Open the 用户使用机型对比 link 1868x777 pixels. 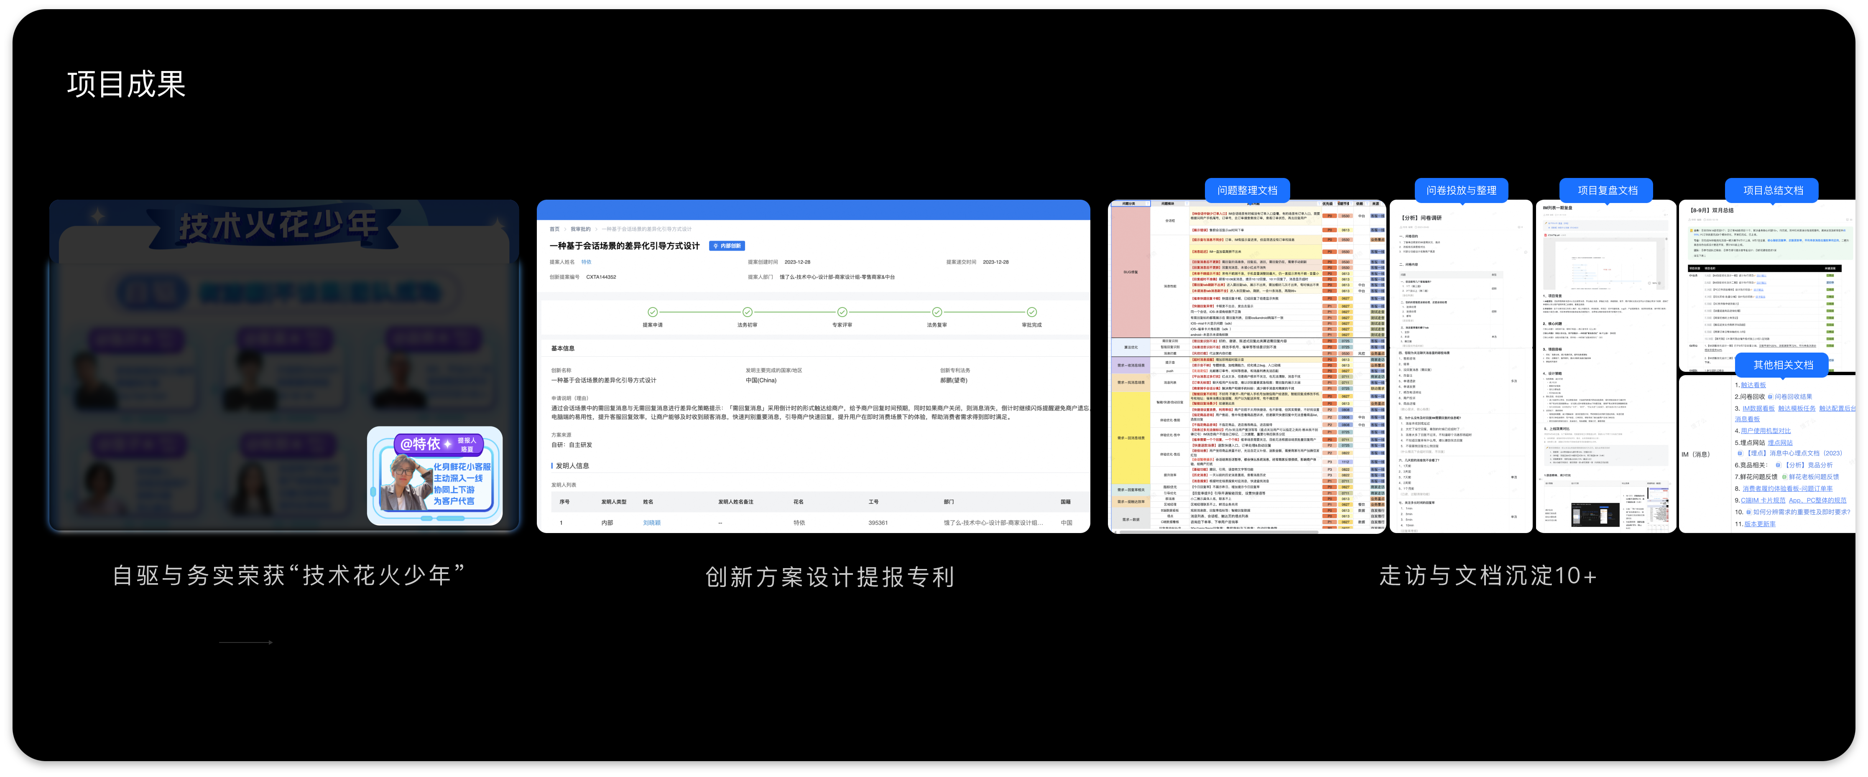pos(1766,431)
